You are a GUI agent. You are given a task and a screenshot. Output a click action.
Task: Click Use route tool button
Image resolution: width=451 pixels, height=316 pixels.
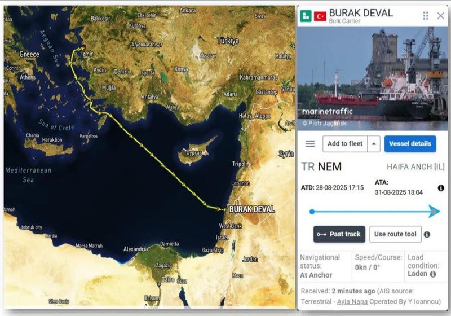[395, 234]
